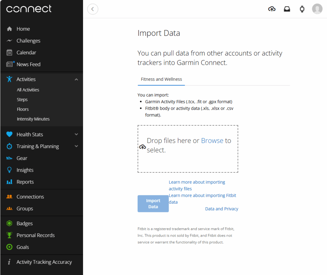
Task: Collapse the sidebar with the back arrow
Action: 93,9
